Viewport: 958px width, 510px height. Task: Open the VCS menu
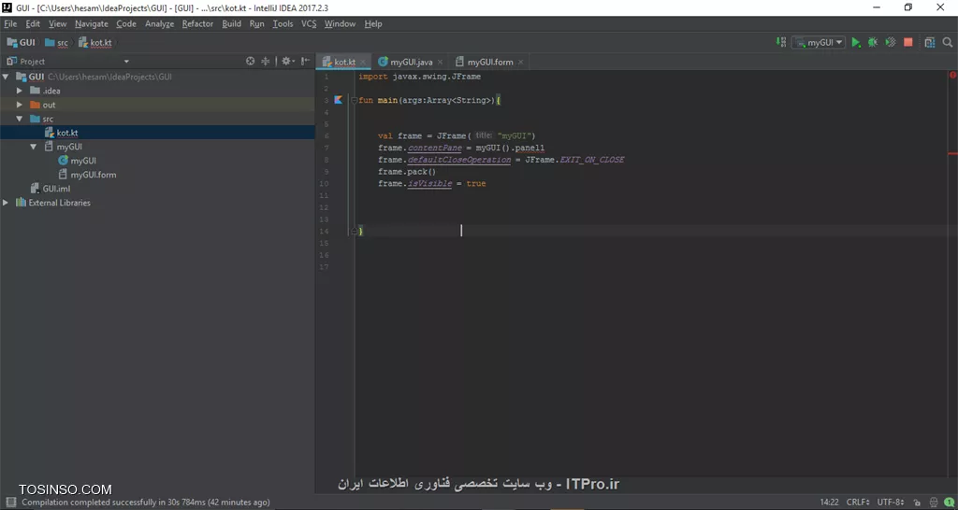pyautogui.click(x=309, y=23)
